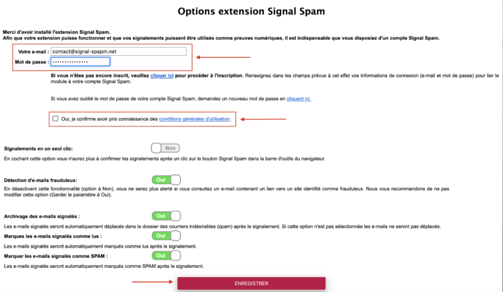Open the 'cliquer ici' registration link

tap(162, 76)
